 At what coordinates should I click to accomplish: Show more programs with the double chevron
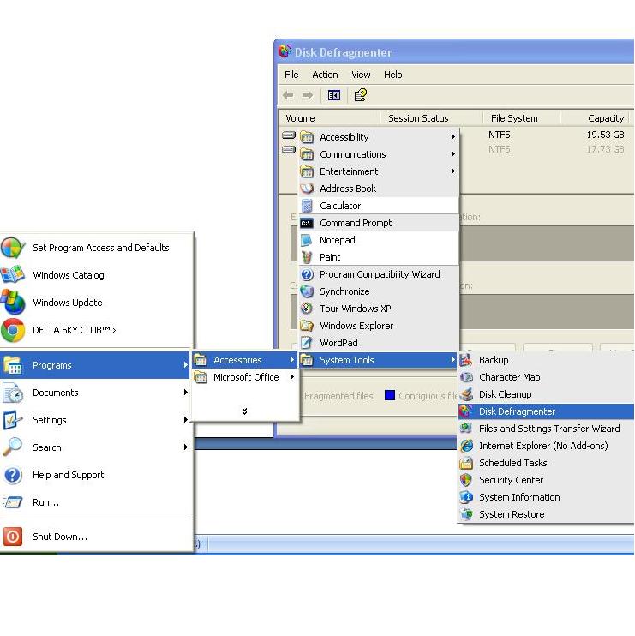(244, 411)
